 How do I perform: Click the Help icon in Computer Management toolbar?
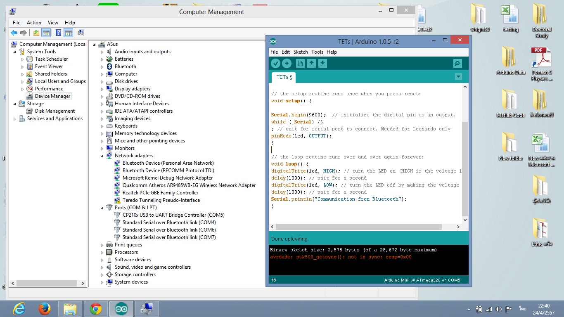[59, 33]
